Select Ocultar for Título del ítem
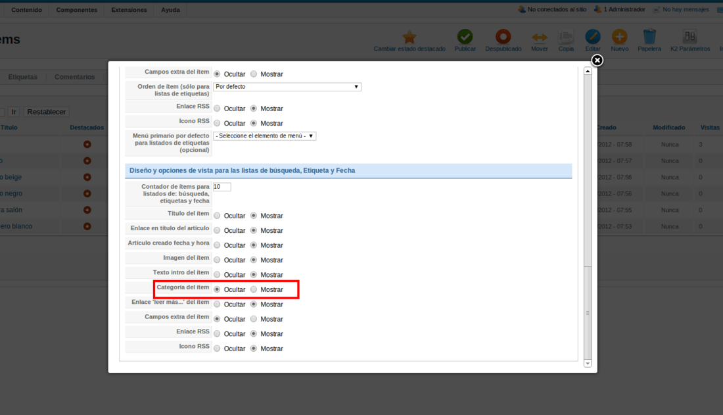The image size is (723, 415). 217,216
